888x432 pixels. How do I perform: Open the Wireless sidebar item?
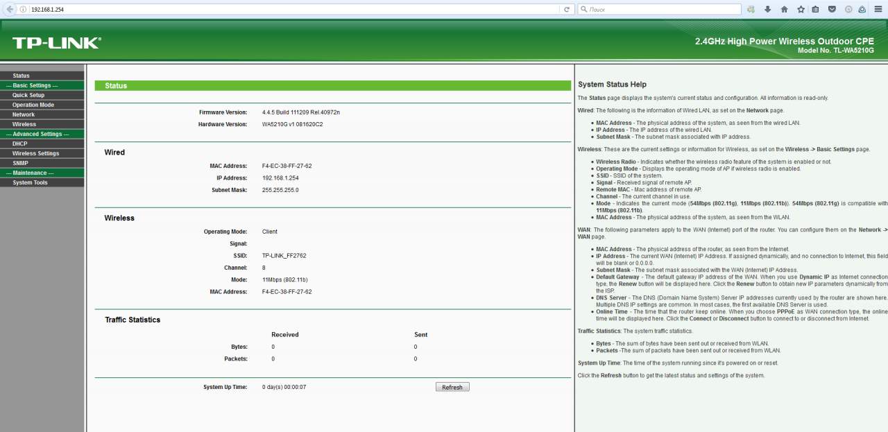(42, 124)
